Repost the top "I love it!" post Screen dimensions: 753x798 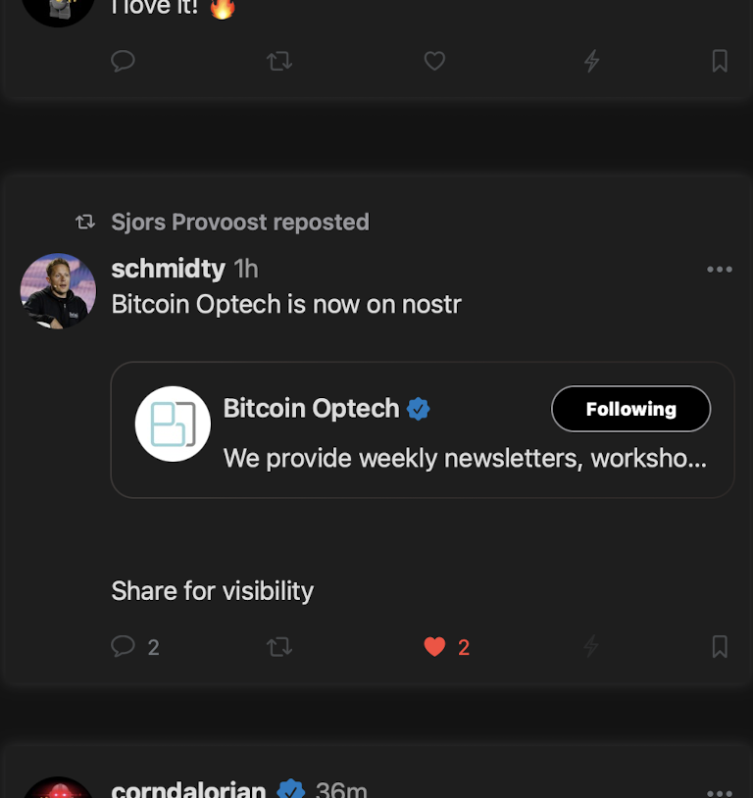279,62
